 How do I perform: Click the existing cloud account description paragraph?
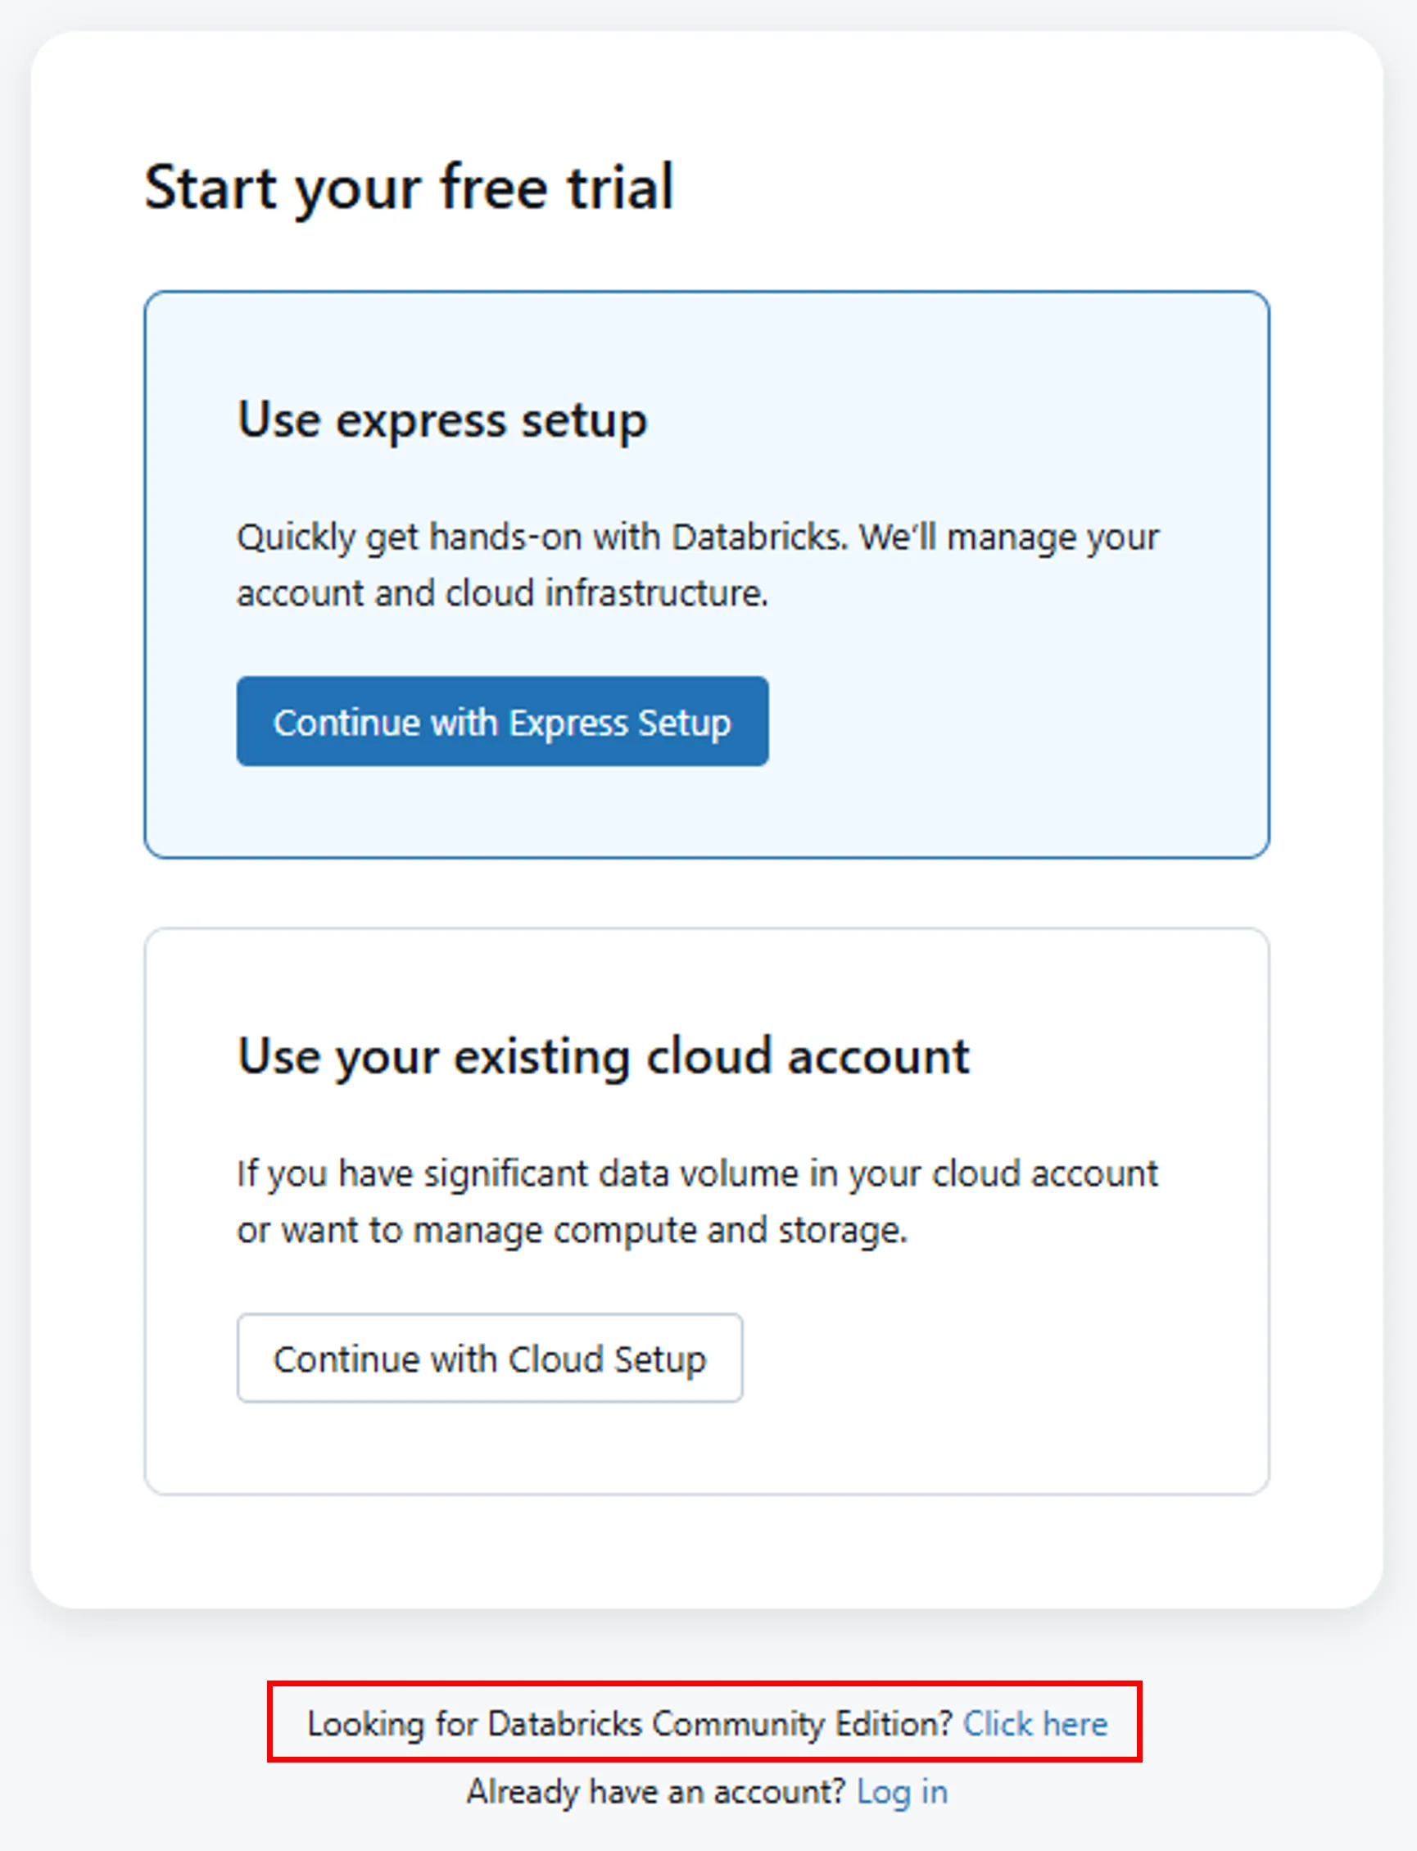click(699, 1200)
